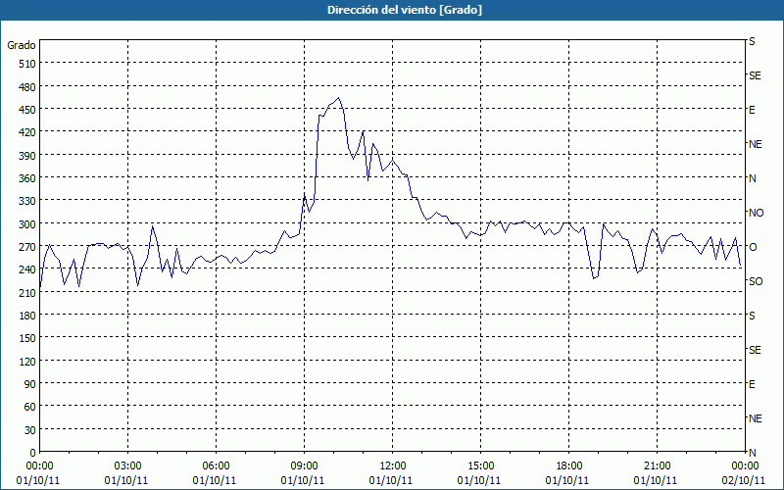Select the 480 value on the degree axis
Screen dimensions: 784x490
pos(27,87)
